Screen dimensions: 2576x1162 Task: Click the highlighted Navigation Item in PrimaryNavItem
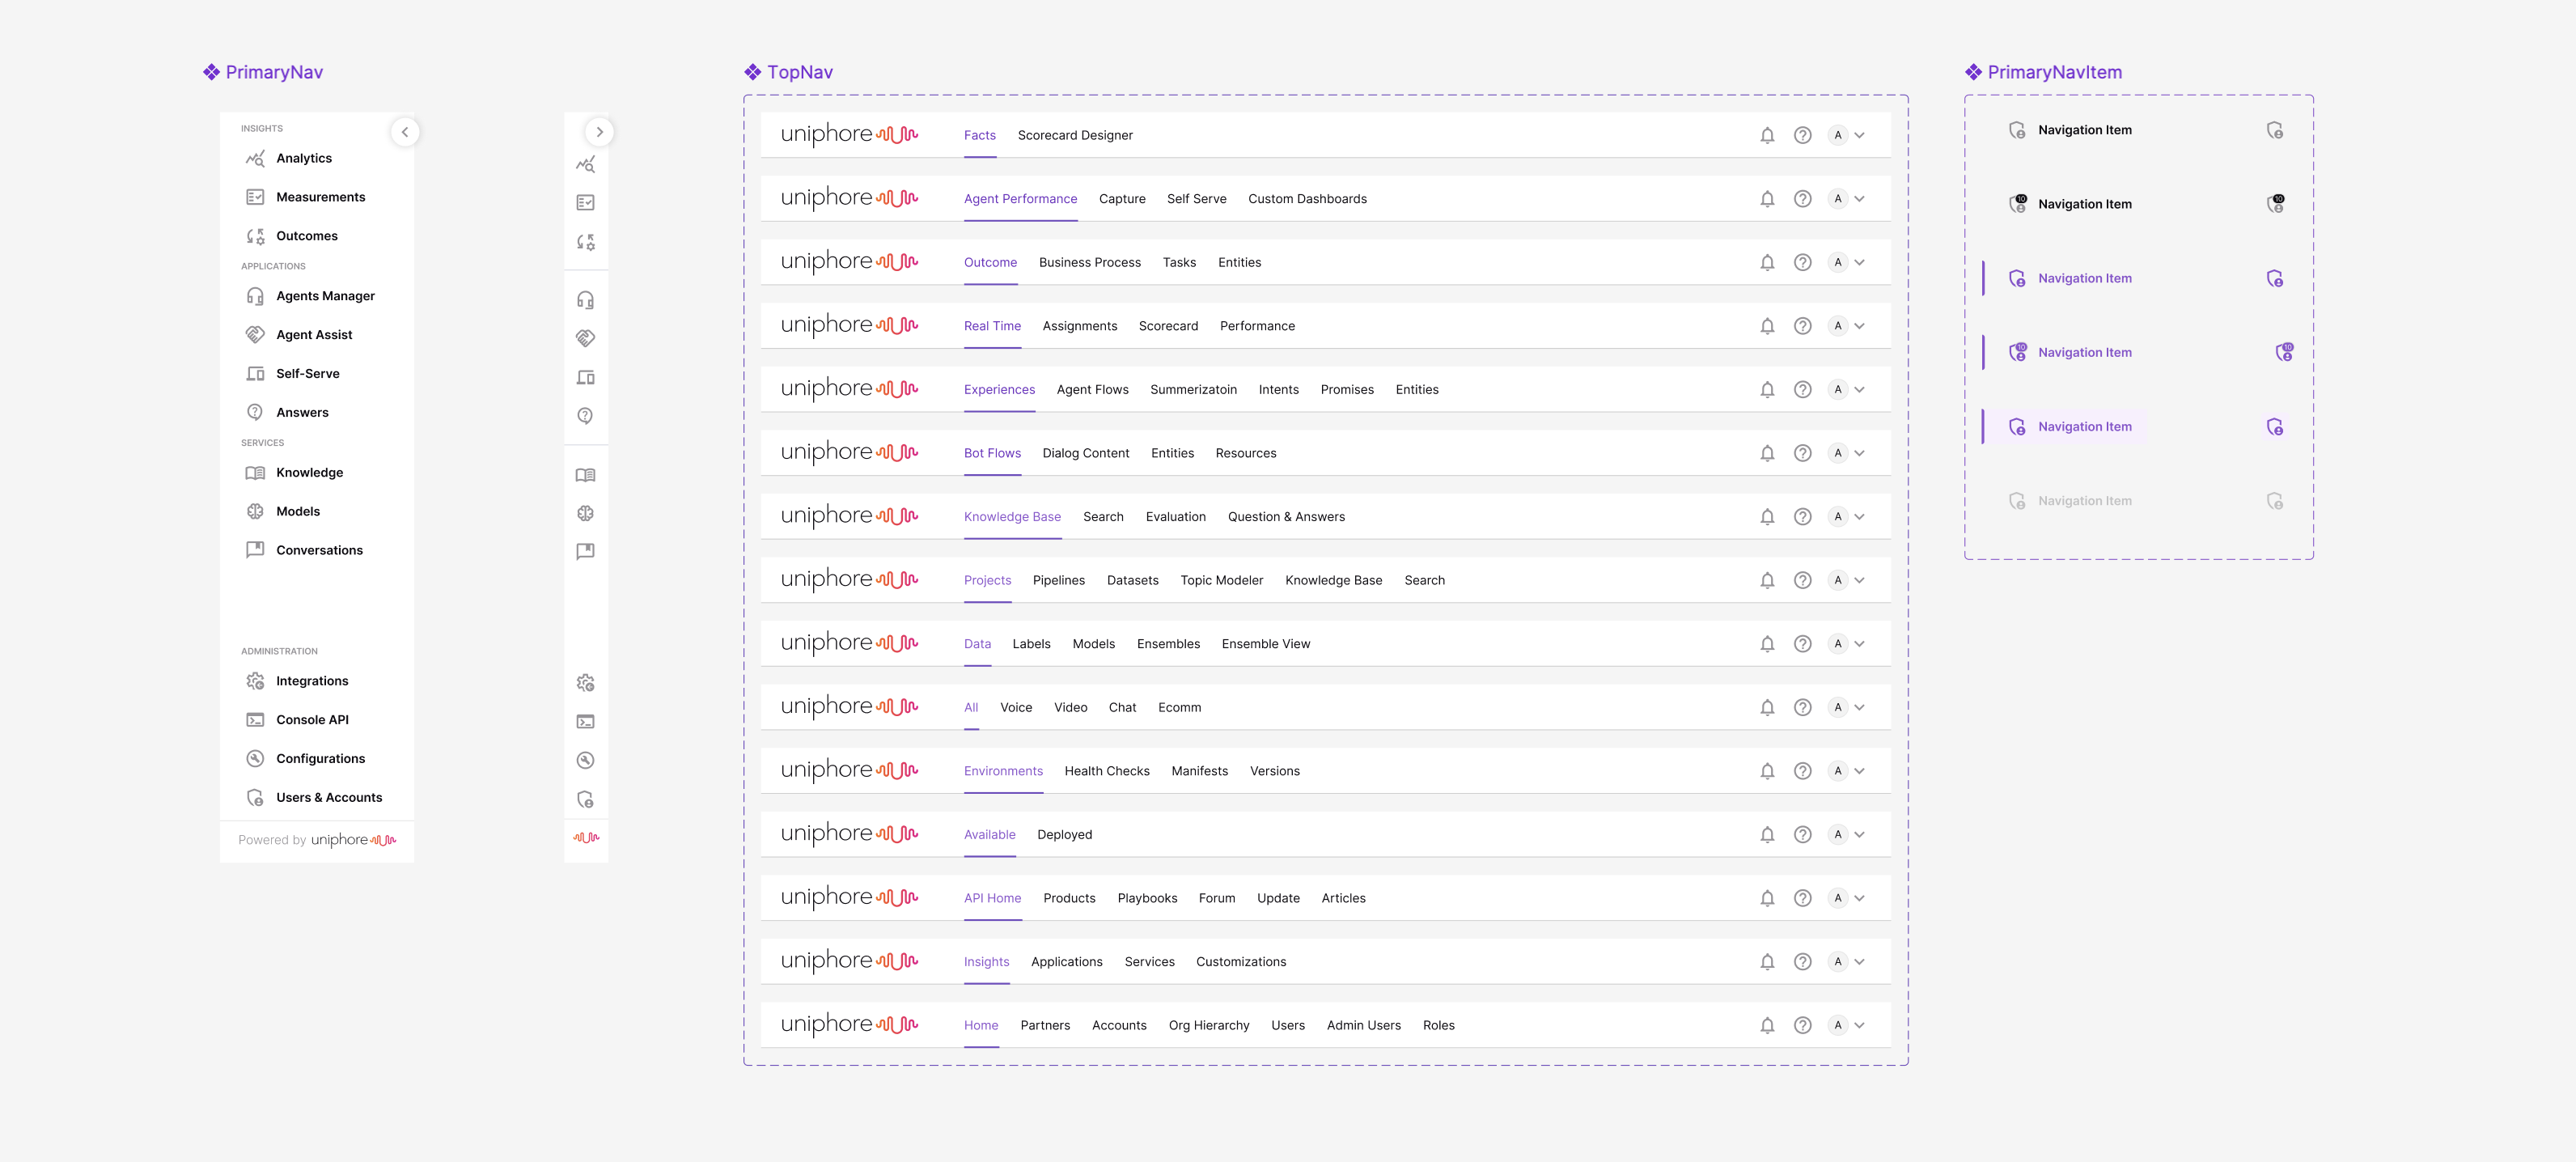(x=2084, y=426)
